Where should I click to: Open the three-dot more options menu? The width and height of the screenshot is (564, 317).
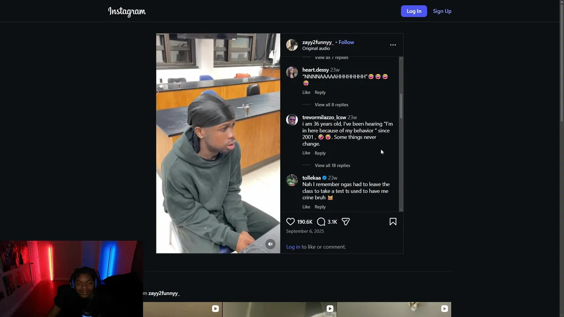(x=393, y=45)
